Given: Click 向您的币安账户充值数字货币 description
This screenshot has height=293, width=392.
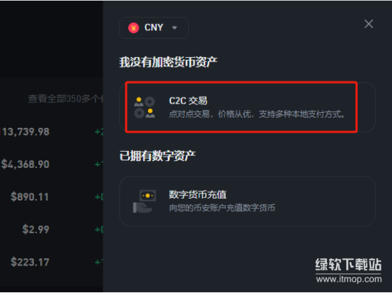Looking at the screenshot, I should click(222, 208).
